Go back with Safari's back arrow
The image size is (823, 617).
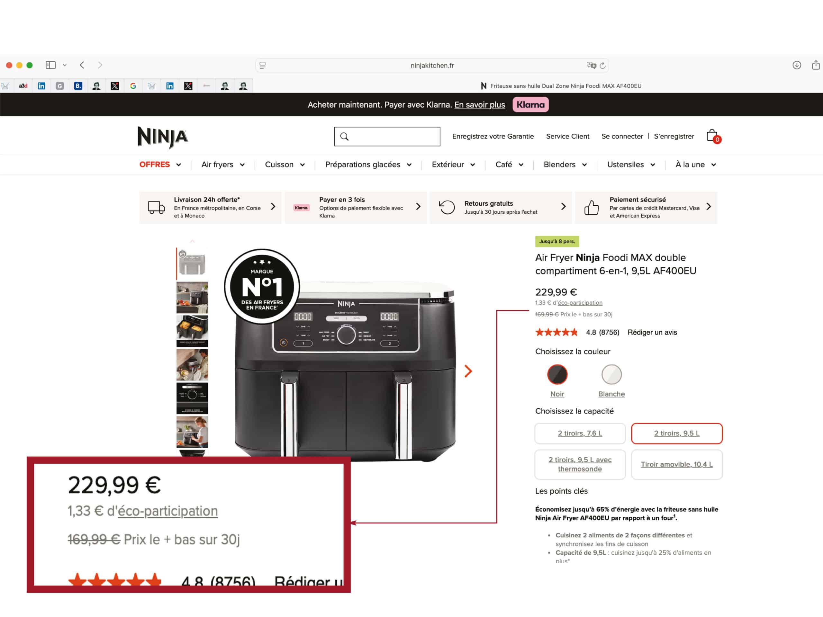[x=82, y=65]
